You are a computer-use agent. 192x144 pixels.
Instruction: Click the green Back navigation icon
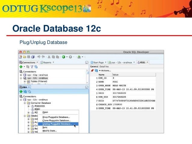click(63, 57)
